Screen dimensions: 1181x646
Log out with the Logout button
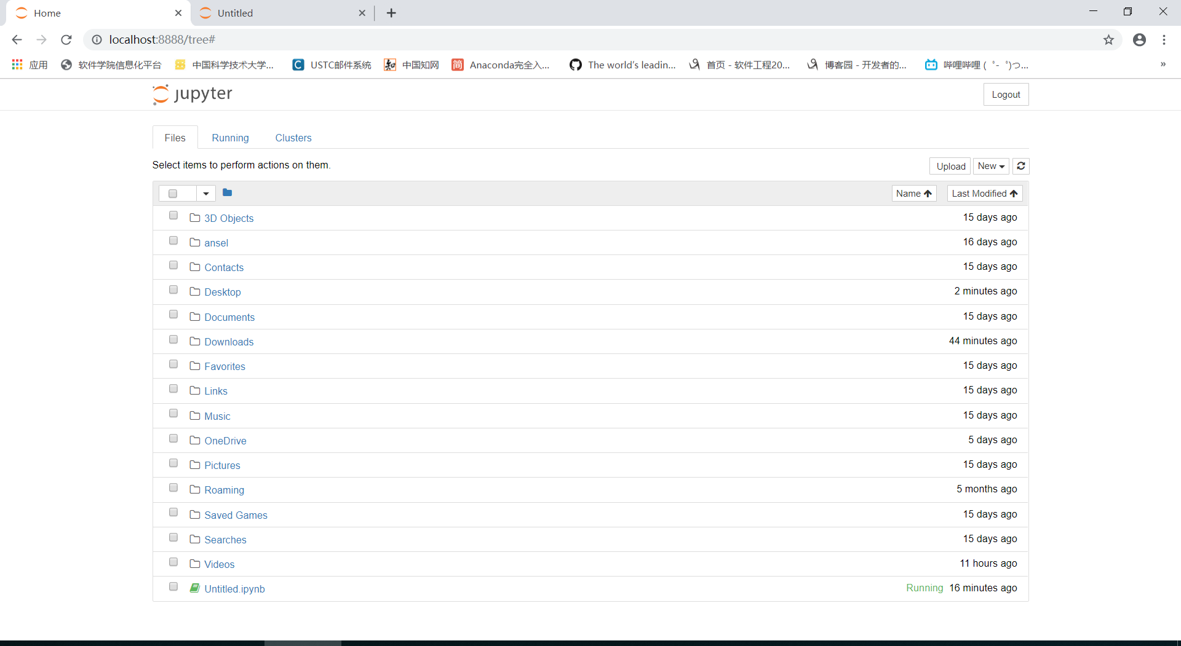[1006, 95]
